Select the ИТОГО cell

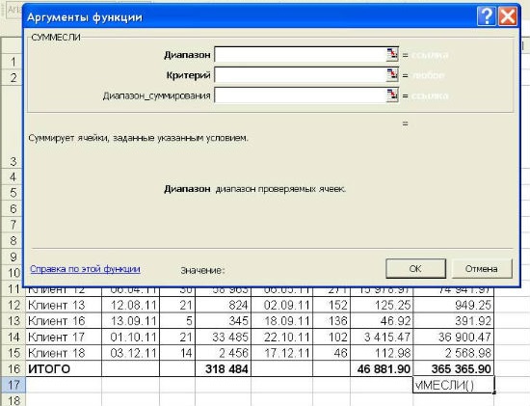(x=64, y=368)
